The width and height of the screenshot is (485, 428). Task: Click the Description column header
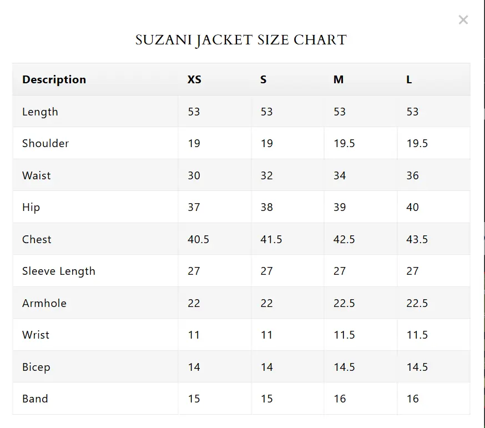coord(54,79)
